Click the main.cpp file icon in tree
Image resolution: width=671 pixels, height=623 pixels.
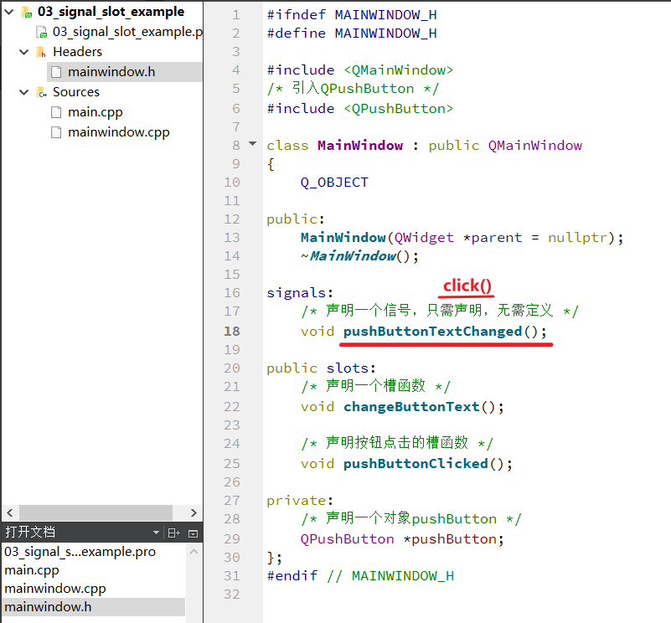click(x=56, y=112)
